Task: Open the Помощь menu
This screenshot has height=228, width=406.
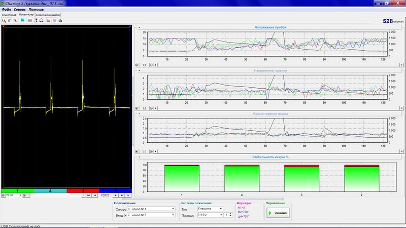Action: 36,10
